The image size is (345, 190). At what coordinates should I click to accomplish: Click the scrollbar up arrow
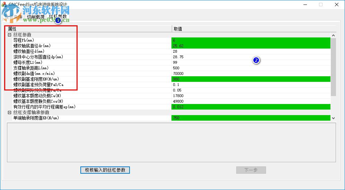tap(333, 35)
